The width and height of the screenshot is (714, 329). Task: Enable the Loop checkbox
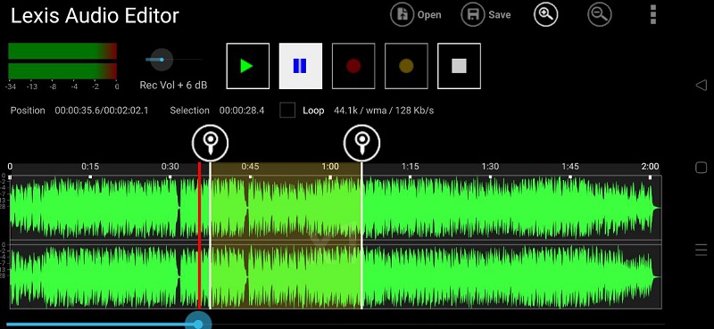(x=287, y=111)
